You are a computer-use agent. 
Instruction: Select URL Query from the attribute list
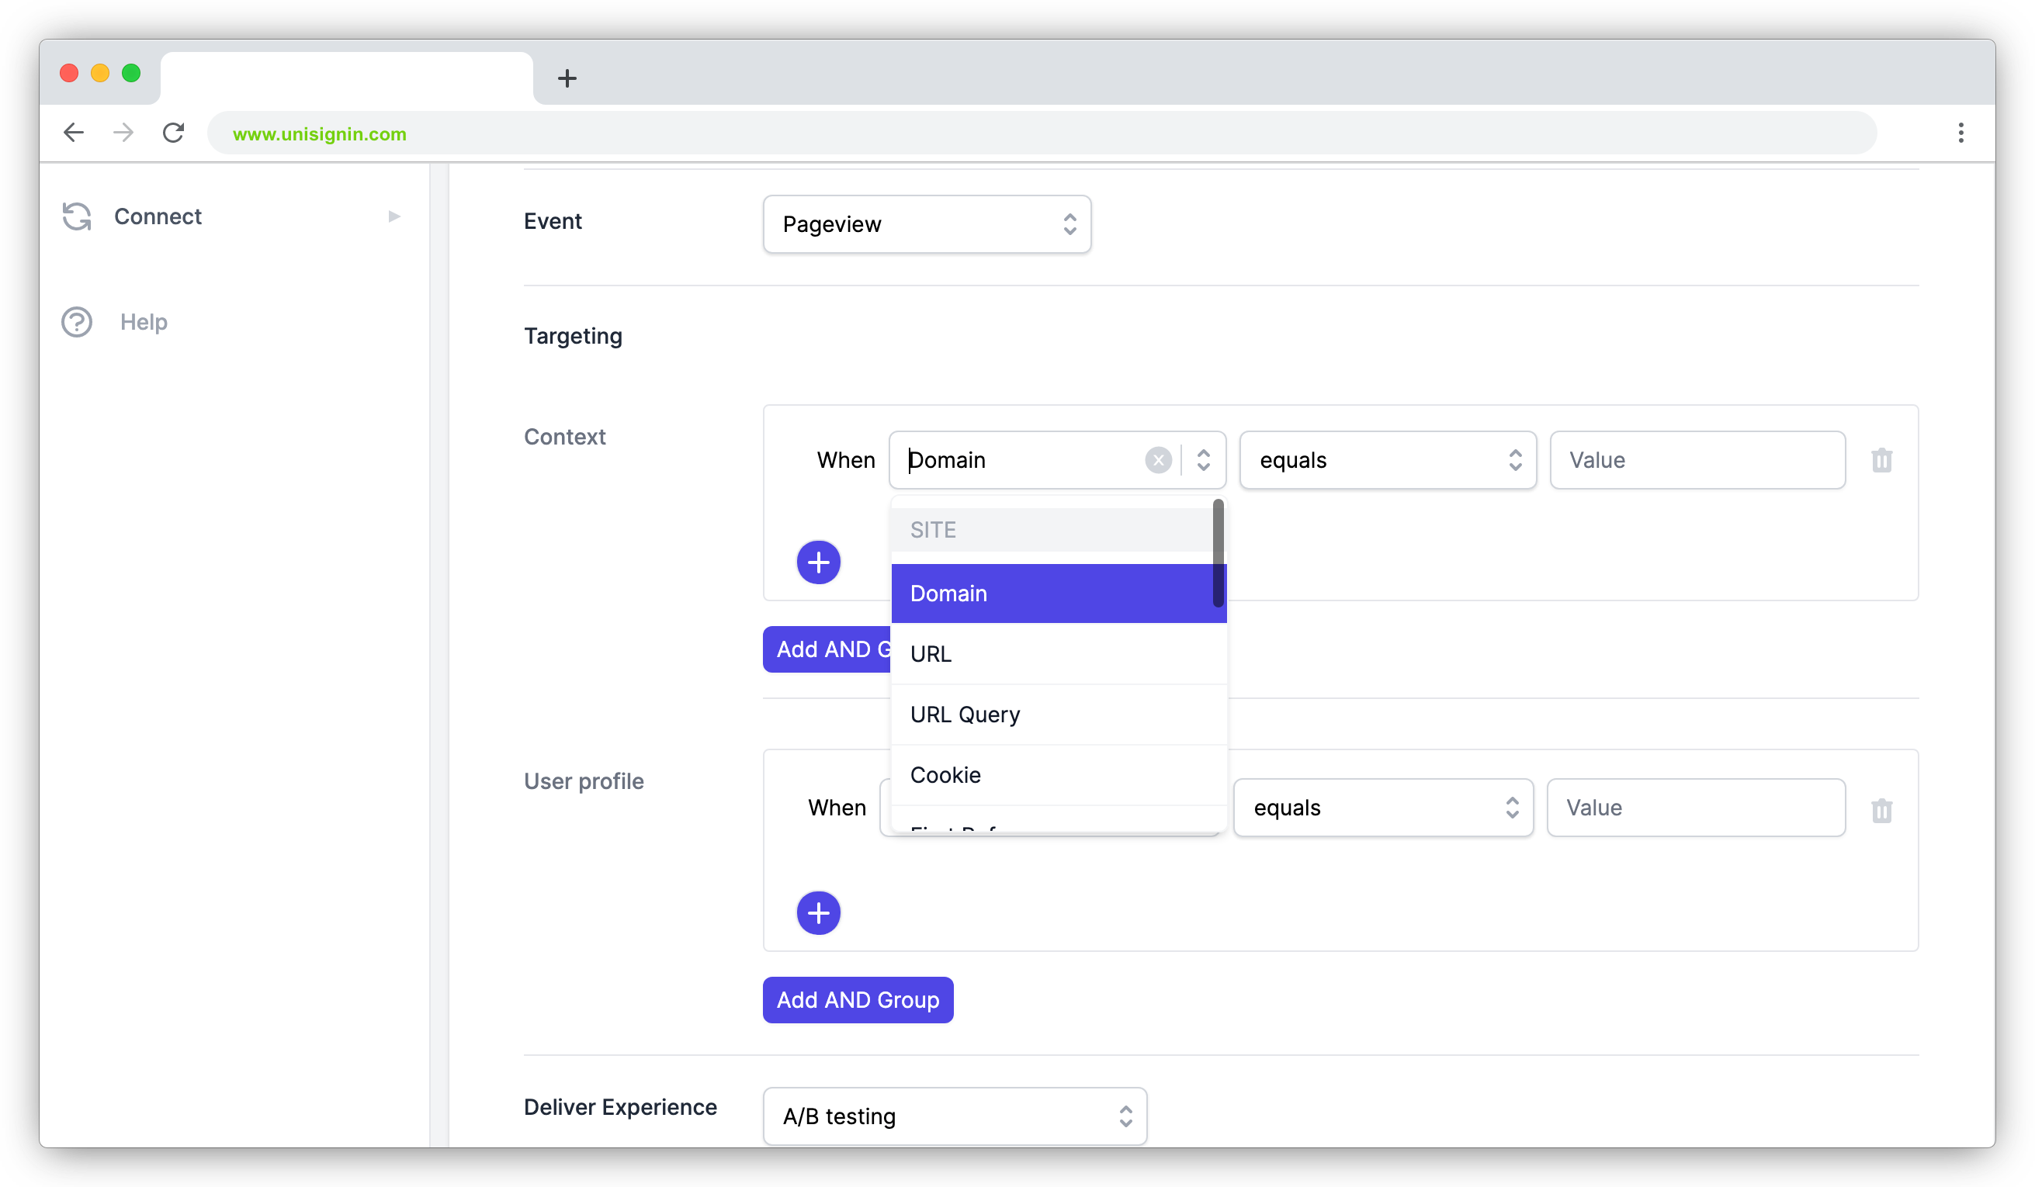coord(964,714)
